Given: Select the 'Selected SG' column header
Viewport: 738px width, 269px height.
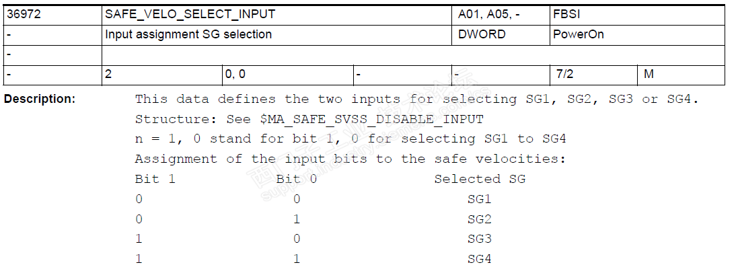Looking at the screenshot, I should 480,179.
